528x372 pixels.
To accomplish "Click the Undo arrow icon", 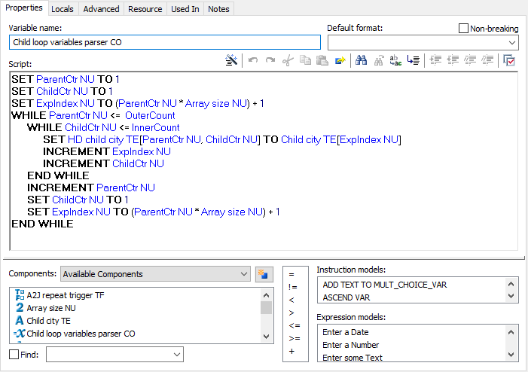I will 253,60.
